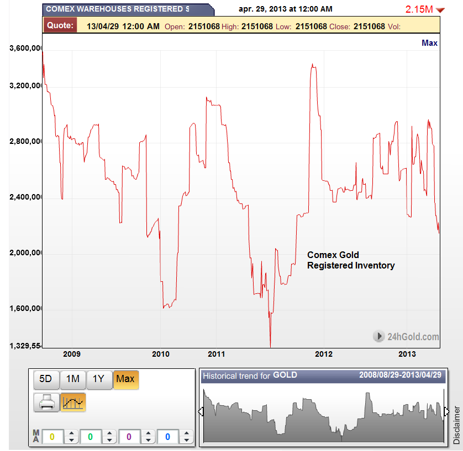The image size is (463, 451).
Task: Open the Disclaimer link
Action: [456, 425]
